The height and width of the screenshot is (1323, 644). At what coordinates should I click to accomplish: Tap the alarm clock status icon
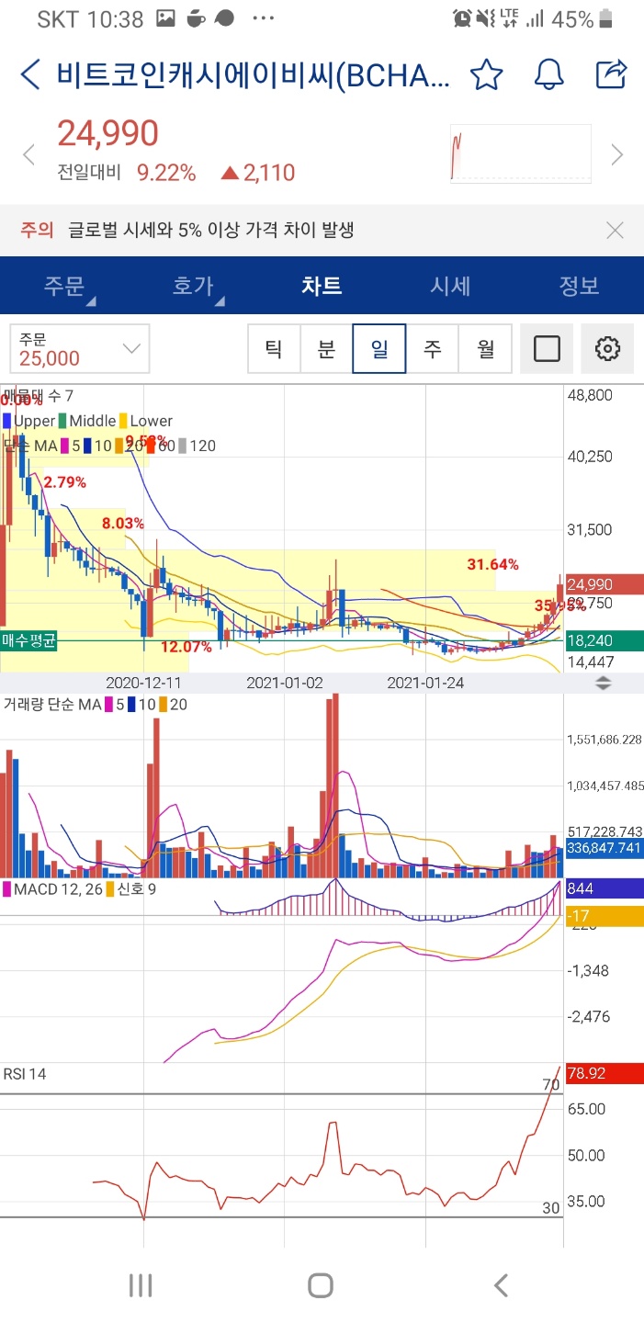pos(462,18)
